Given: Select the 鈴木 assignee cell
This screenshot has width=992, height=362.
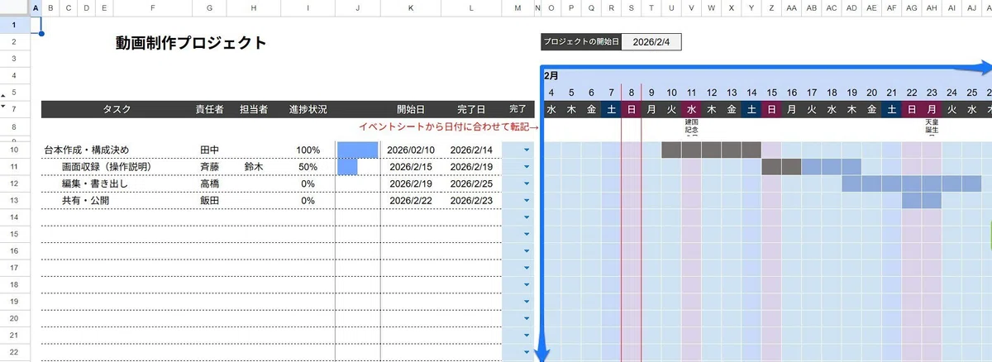Looking at the screenshot, I should [x=254, y=167].
